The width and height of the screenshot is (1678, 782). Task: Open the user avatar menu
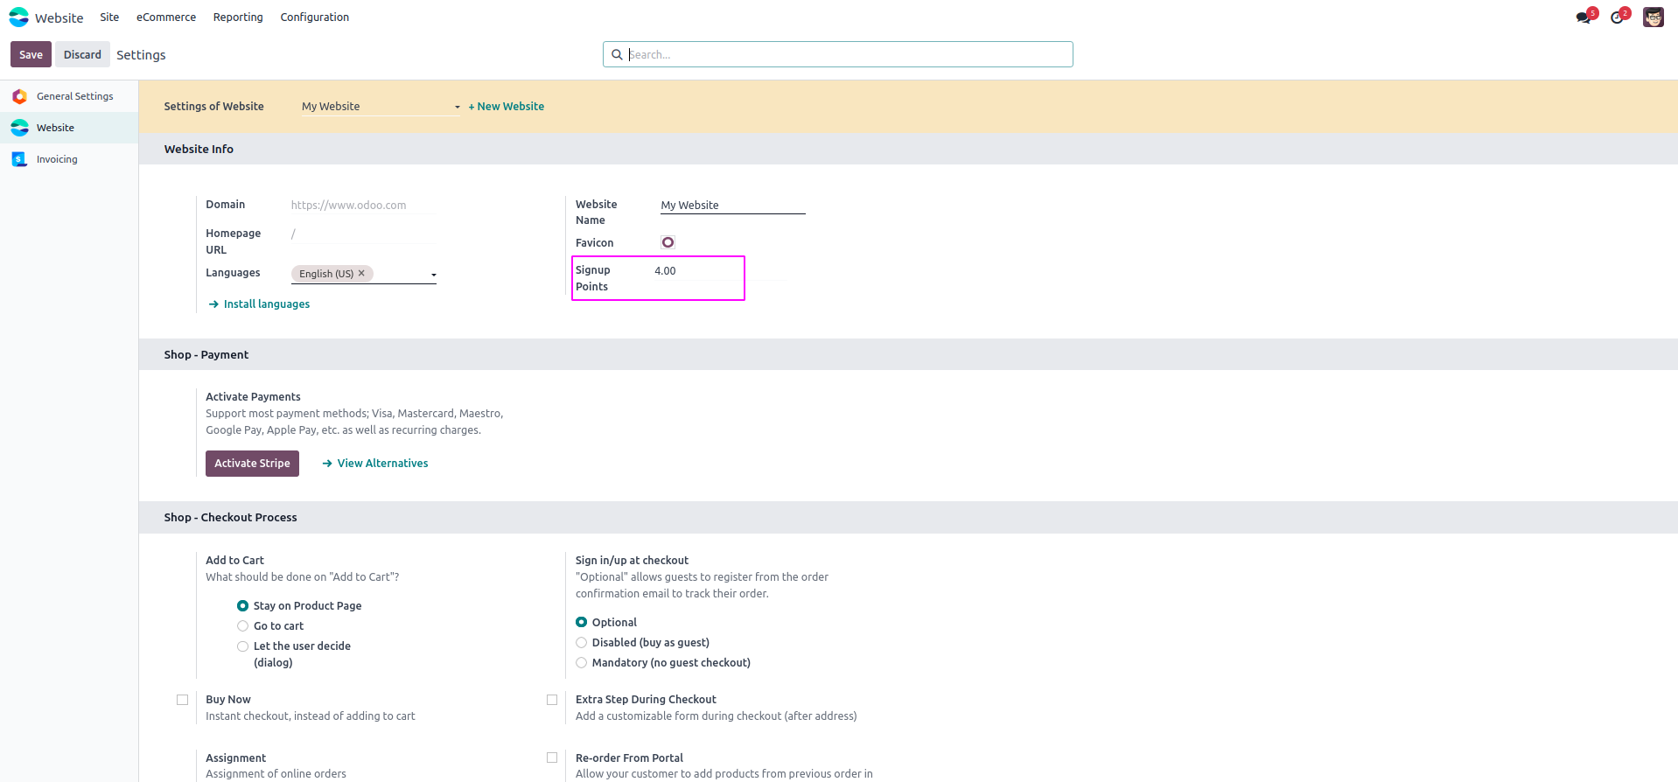1653,17
